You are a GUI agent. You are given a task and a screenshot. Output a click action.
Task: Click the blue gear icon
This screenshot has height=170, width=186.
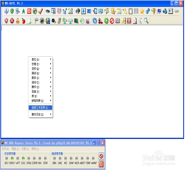[95, 21]
